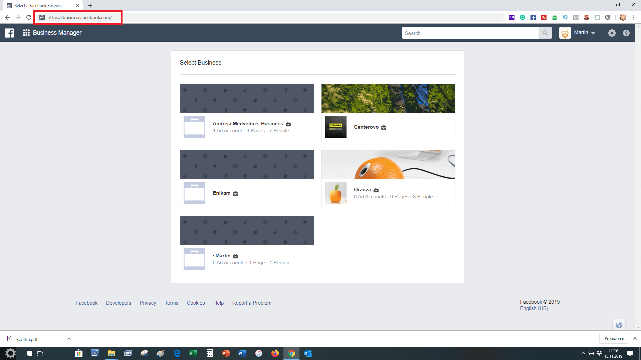Click the Report a Problem footer link

[252, 303]
